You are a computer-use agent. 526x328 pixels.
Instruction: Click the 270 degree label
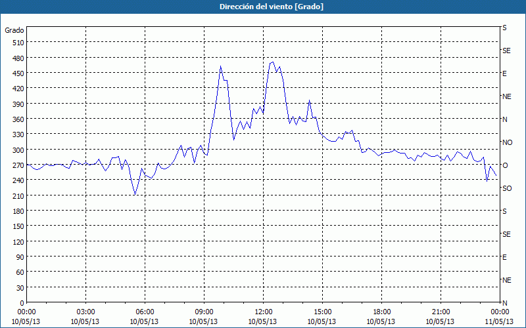coord(19,165)
